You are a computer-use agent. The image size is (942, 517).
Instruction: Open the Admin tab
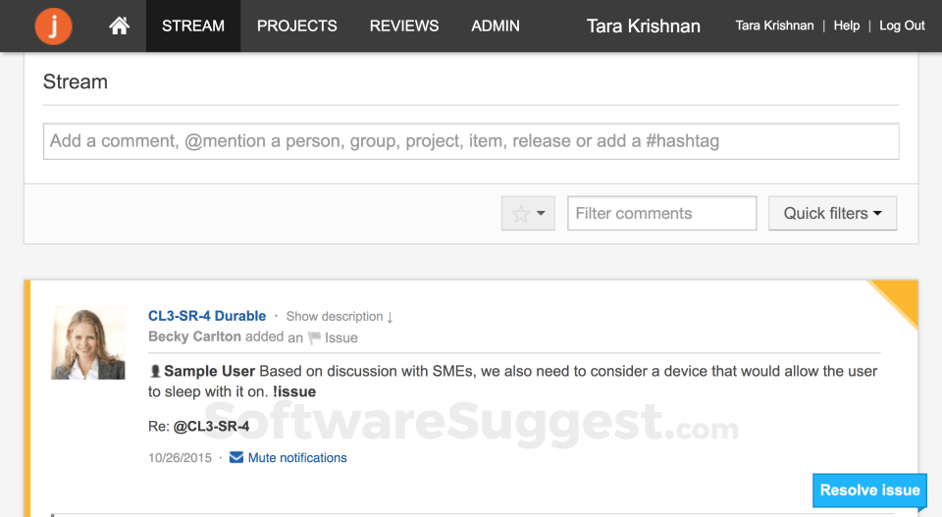(x=496, y=26)
